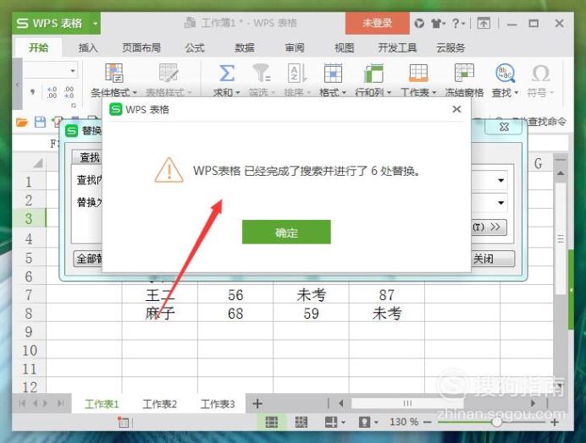Click the decrease decimal places icon
Screen dimensions: 586x443
click(69, 92)
